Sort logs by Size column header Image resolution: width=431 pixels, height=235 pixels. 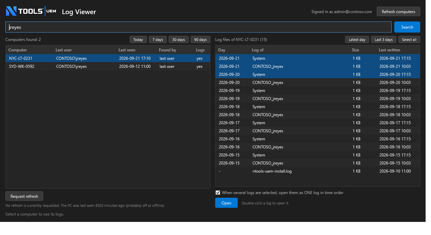pos(356,50)
